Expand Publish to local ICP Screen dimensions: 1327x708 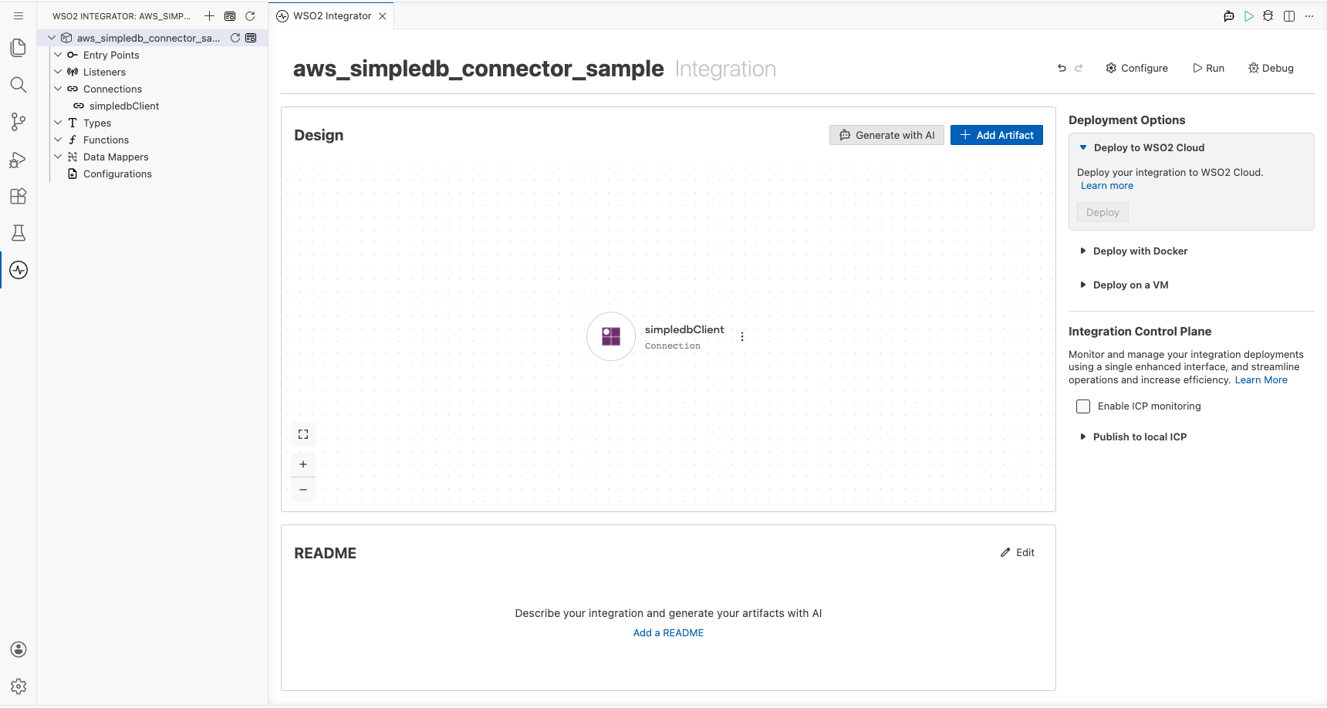click(1083, 437)
